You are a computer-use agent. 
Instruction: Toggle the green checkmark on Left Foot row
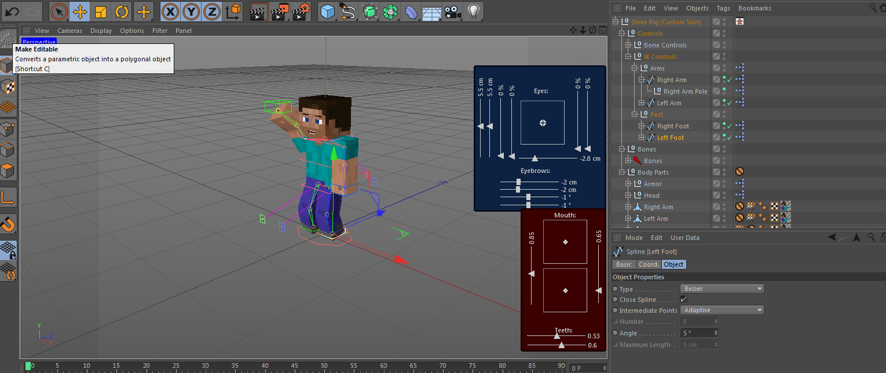(729, 138)
